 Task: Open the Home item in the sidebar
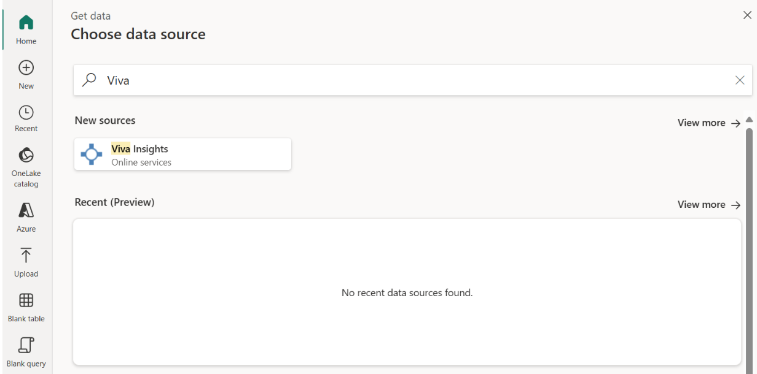(26, 29)
